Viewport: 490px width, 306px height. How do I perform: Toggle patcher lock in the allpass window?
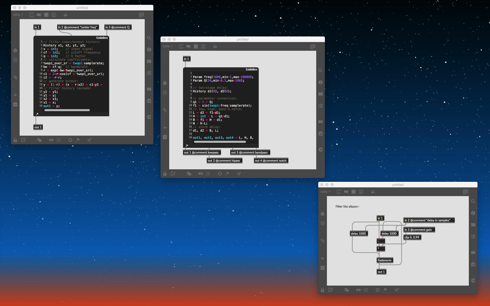click(x=323, y=290)
